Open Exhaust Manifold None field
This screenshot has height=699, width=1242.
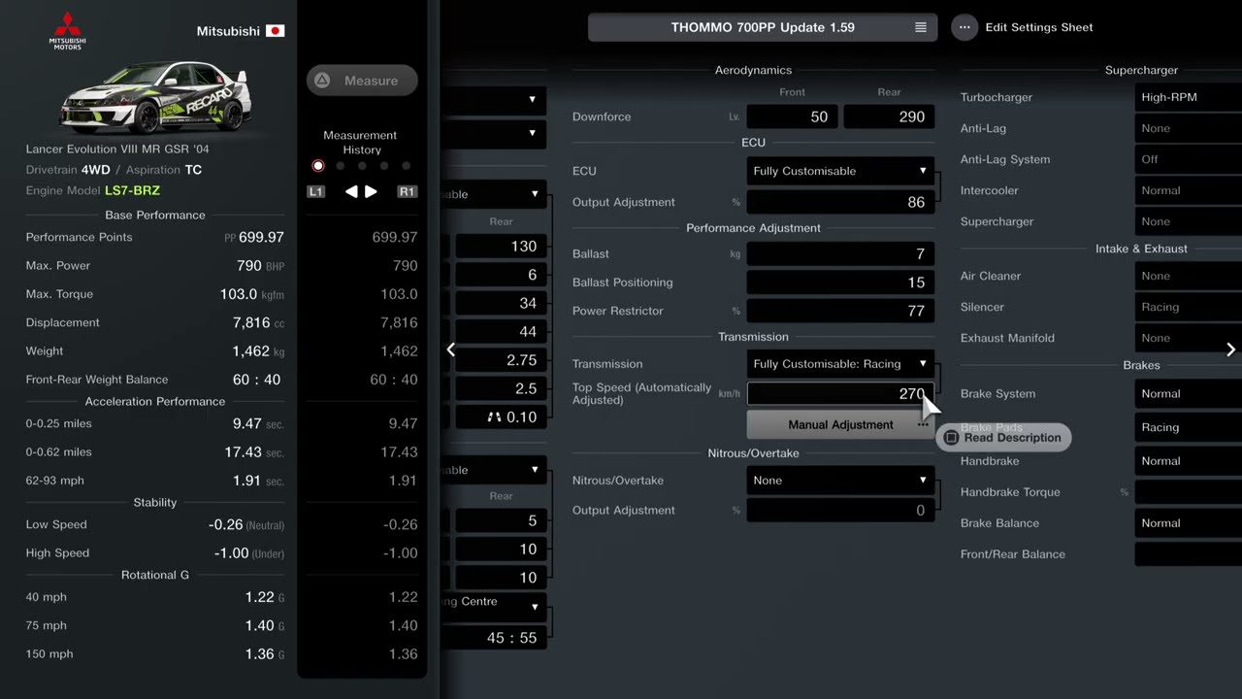coord(1188,338)
